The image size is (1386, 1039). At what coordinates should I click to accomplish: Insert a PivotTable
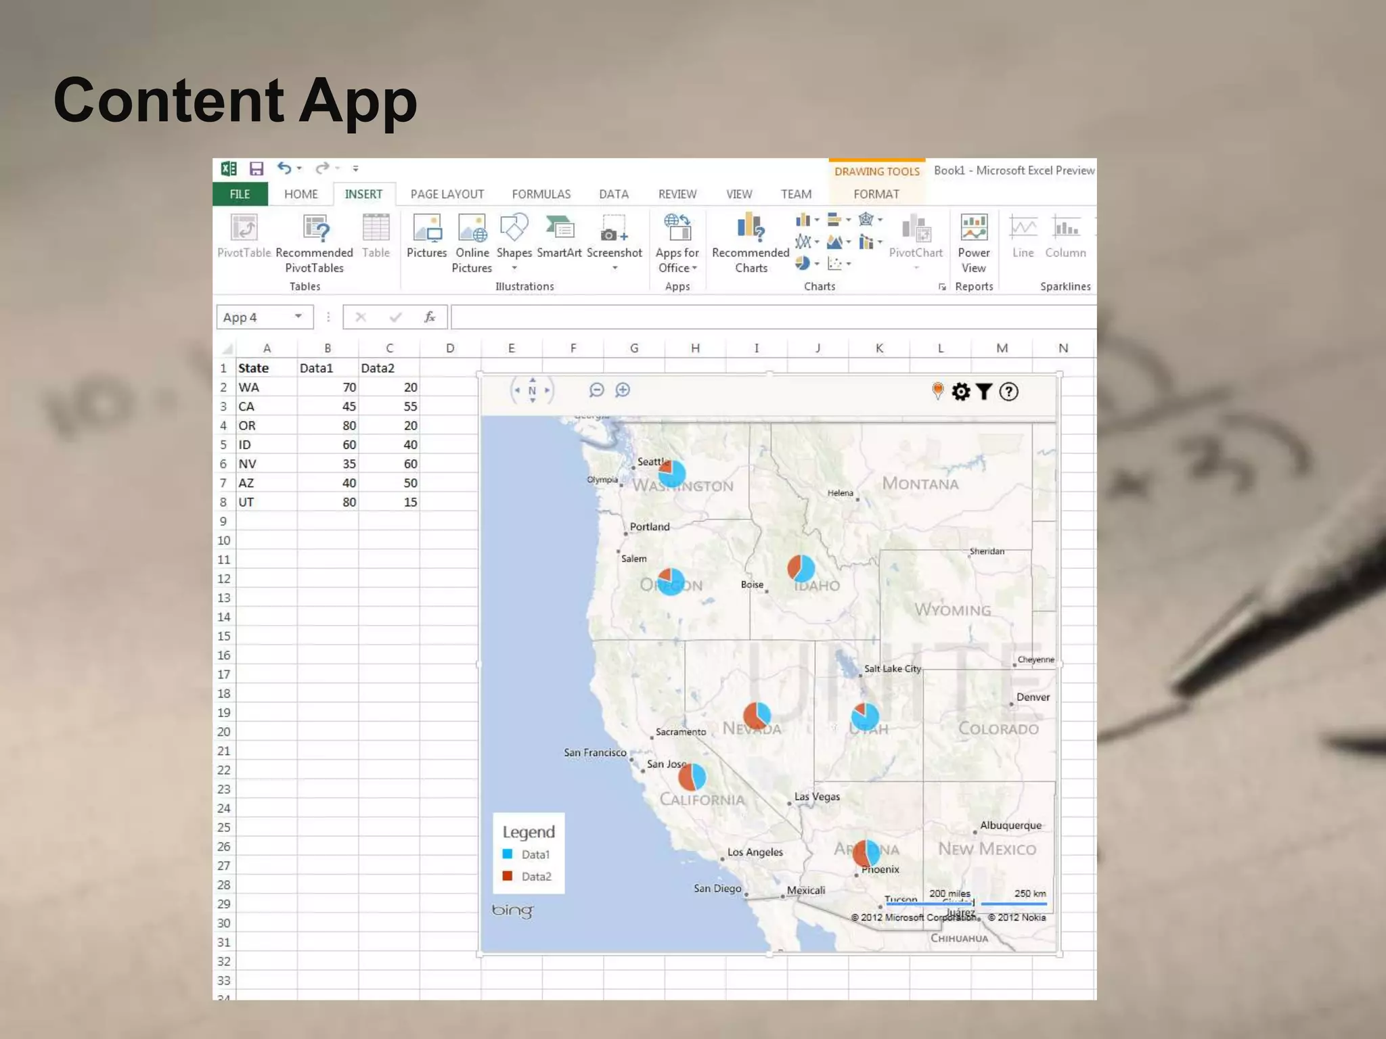[x=244, y=236]
